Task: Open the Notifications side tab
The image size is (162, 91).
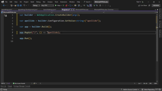Action: point(160,34)
